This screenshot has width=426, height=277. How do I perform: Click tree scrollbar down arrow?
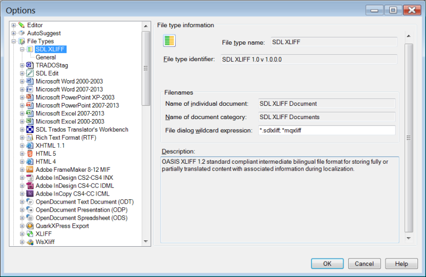145,241
